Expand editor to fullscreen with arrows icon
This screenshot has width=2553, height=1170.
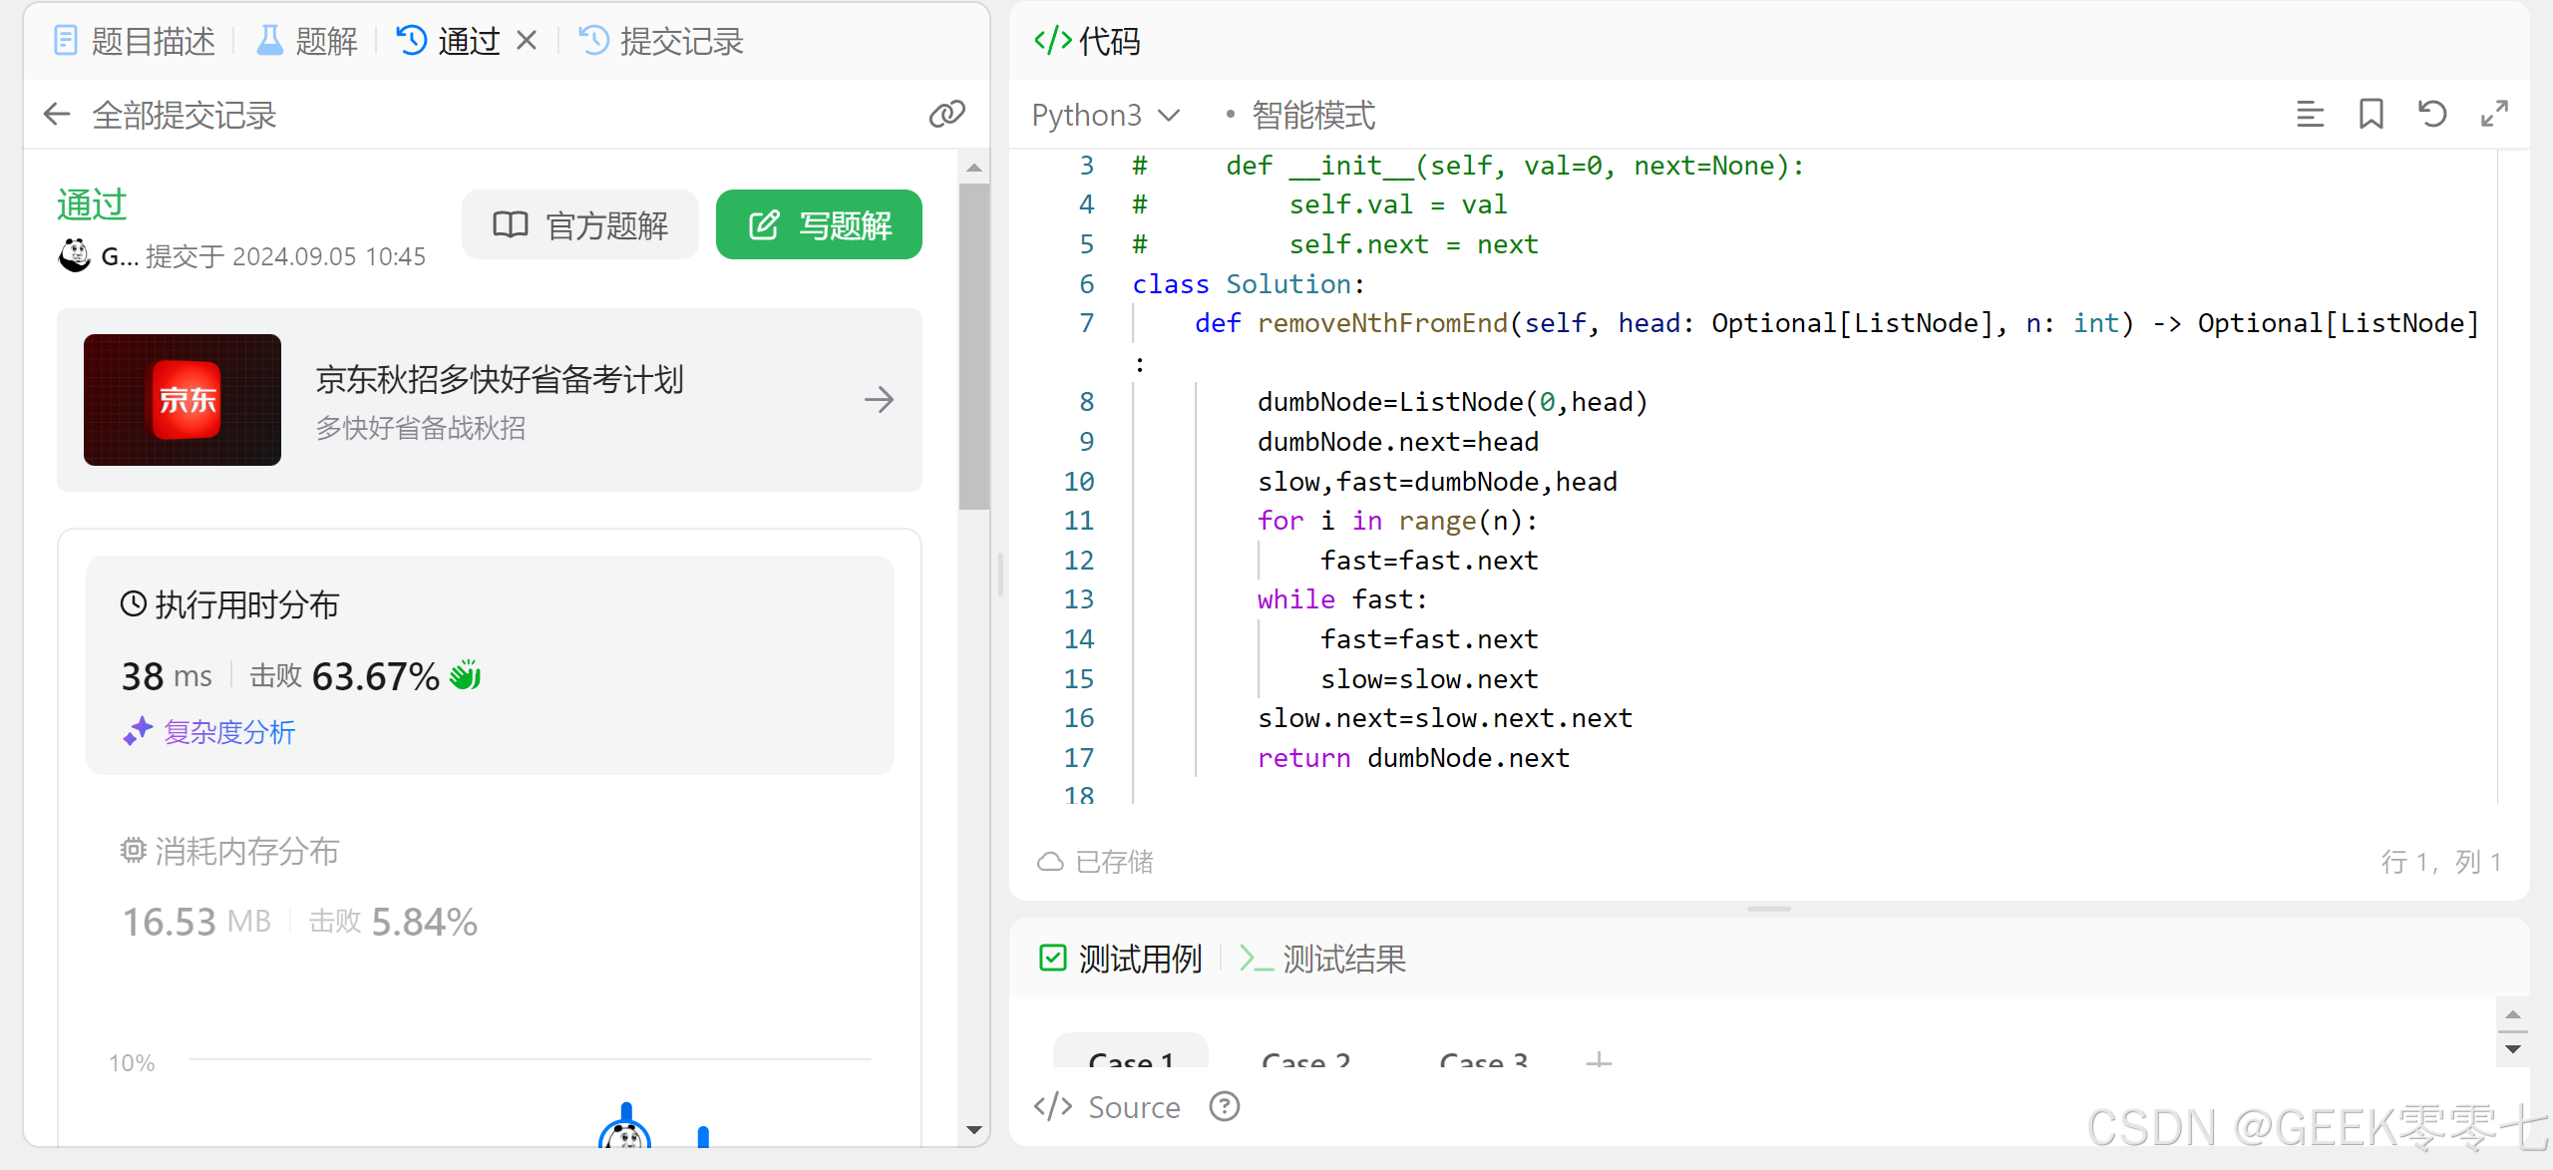tap(2494, 115)
